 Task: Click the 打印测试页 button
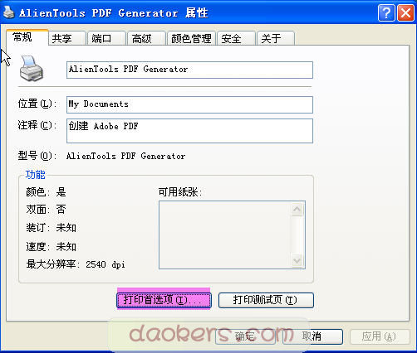click(266, 300)
